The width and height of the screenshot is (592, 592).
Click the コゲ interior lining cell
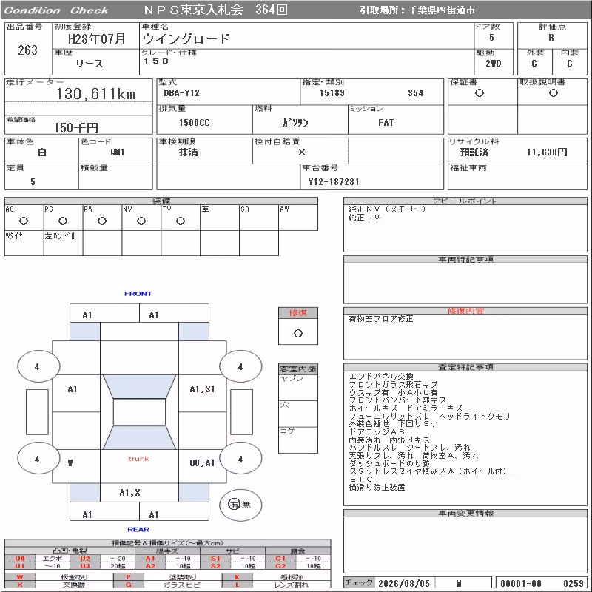click(x=298, y=440)
